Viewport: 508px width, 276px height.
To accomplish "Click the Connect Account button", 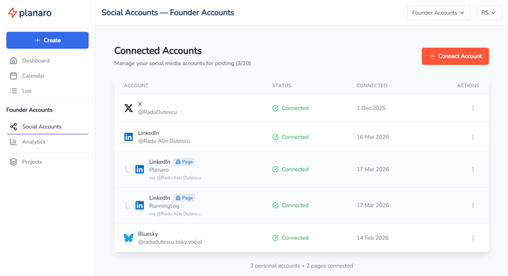I will [x=455, y=56].
